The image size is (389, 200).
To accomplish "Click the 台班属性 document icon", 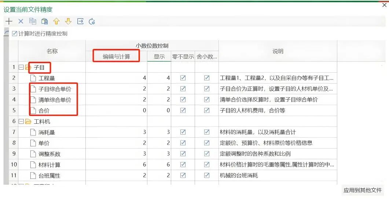I will 33,176.
